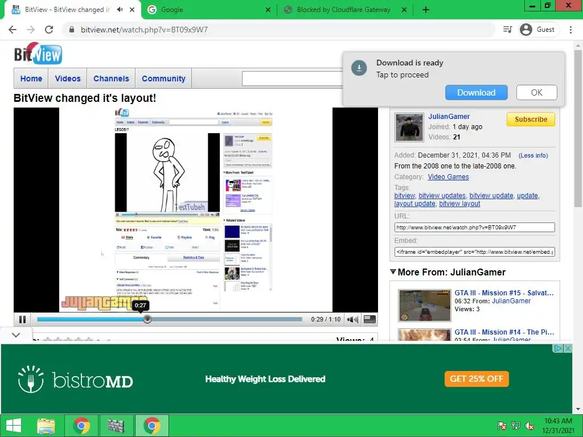Dismiss the popup with OK

click(536, 93)
